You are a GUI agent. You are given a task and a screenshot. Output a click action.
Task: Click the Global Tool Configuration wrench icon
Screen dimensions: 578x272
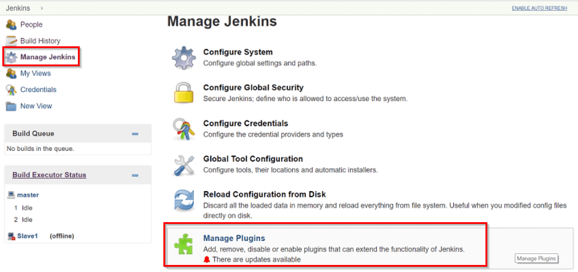(x=183, y=165)
